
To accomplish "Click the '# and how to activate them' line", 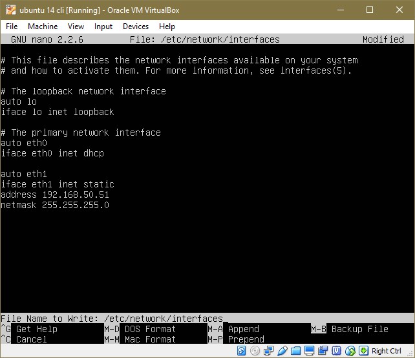I will point(176,70).
